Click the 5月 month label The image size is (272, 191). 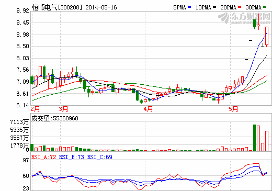(233, 109)
